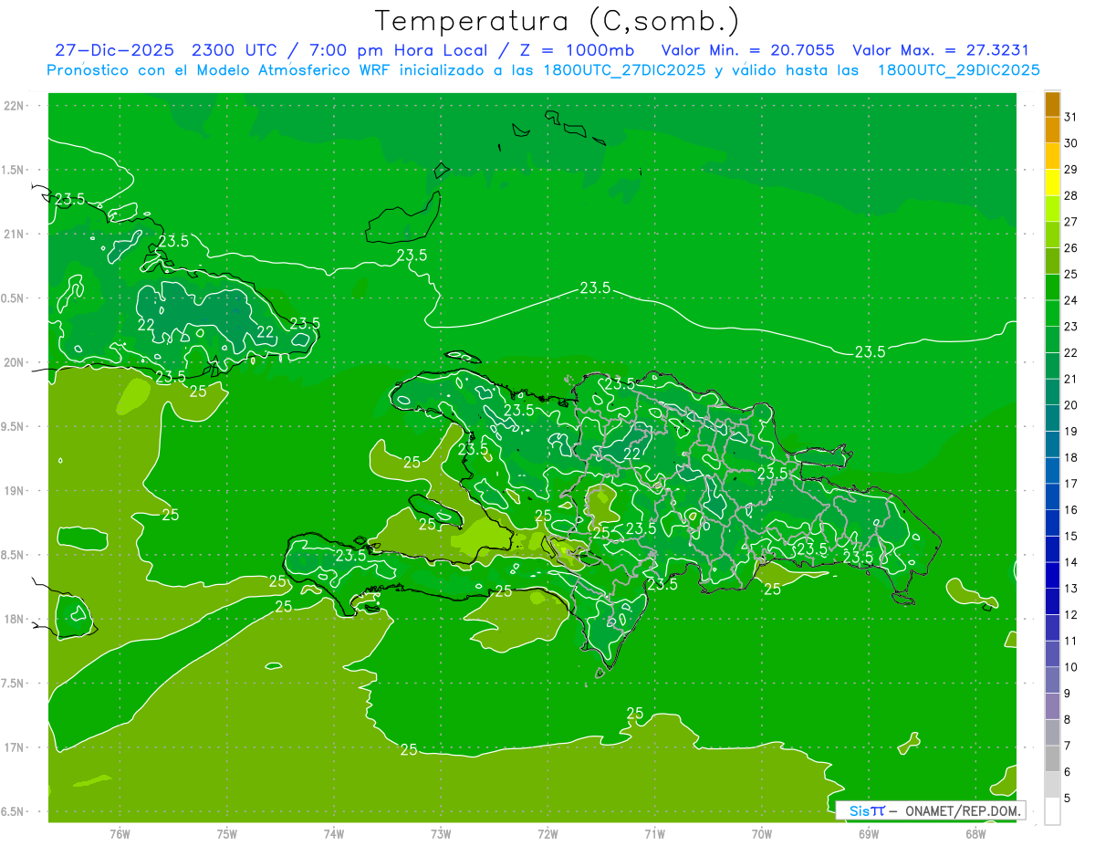Click the "68W" longitude axis label
The height and width of the screenshot is (846, 1095).
(975, 834)
